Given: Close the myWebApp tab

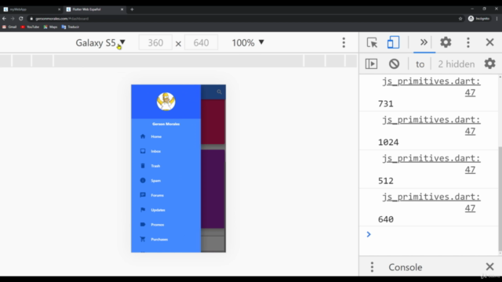Looking at the screenshot, I should pos(59,9).
